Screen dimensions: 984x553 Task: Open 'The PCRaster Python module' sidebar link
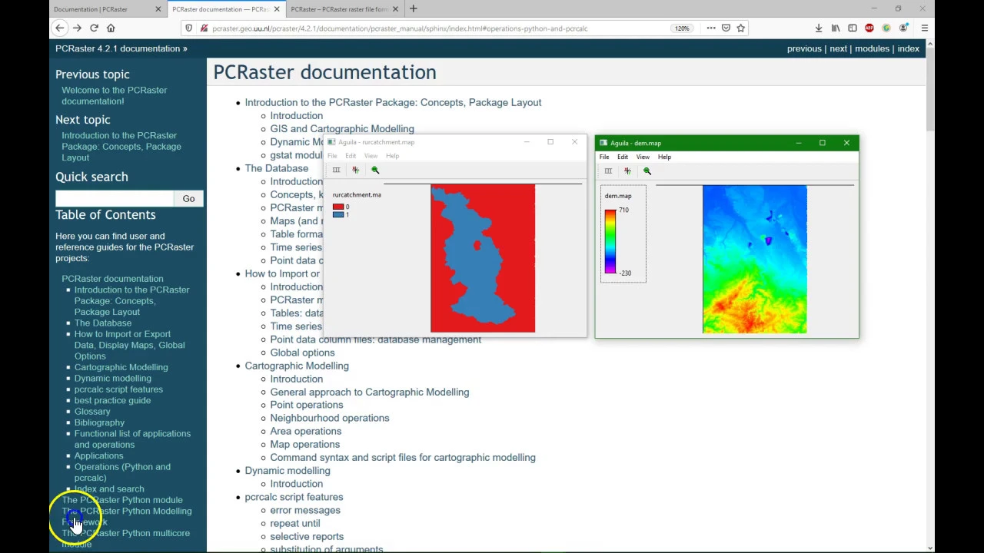click(x=122, y=500)
